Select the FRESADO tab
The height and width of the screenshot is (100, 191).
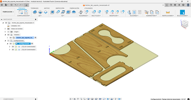(22, 8)
